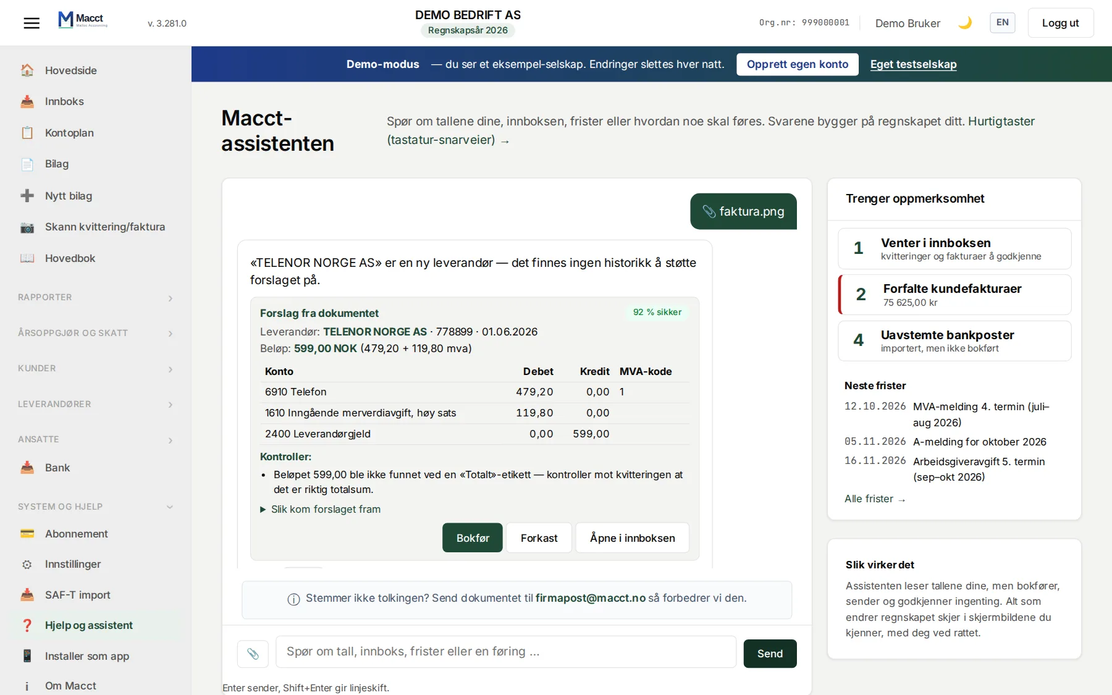
Task: Click firmapost@macct.no email link
Action: click(x=590, y=598)
